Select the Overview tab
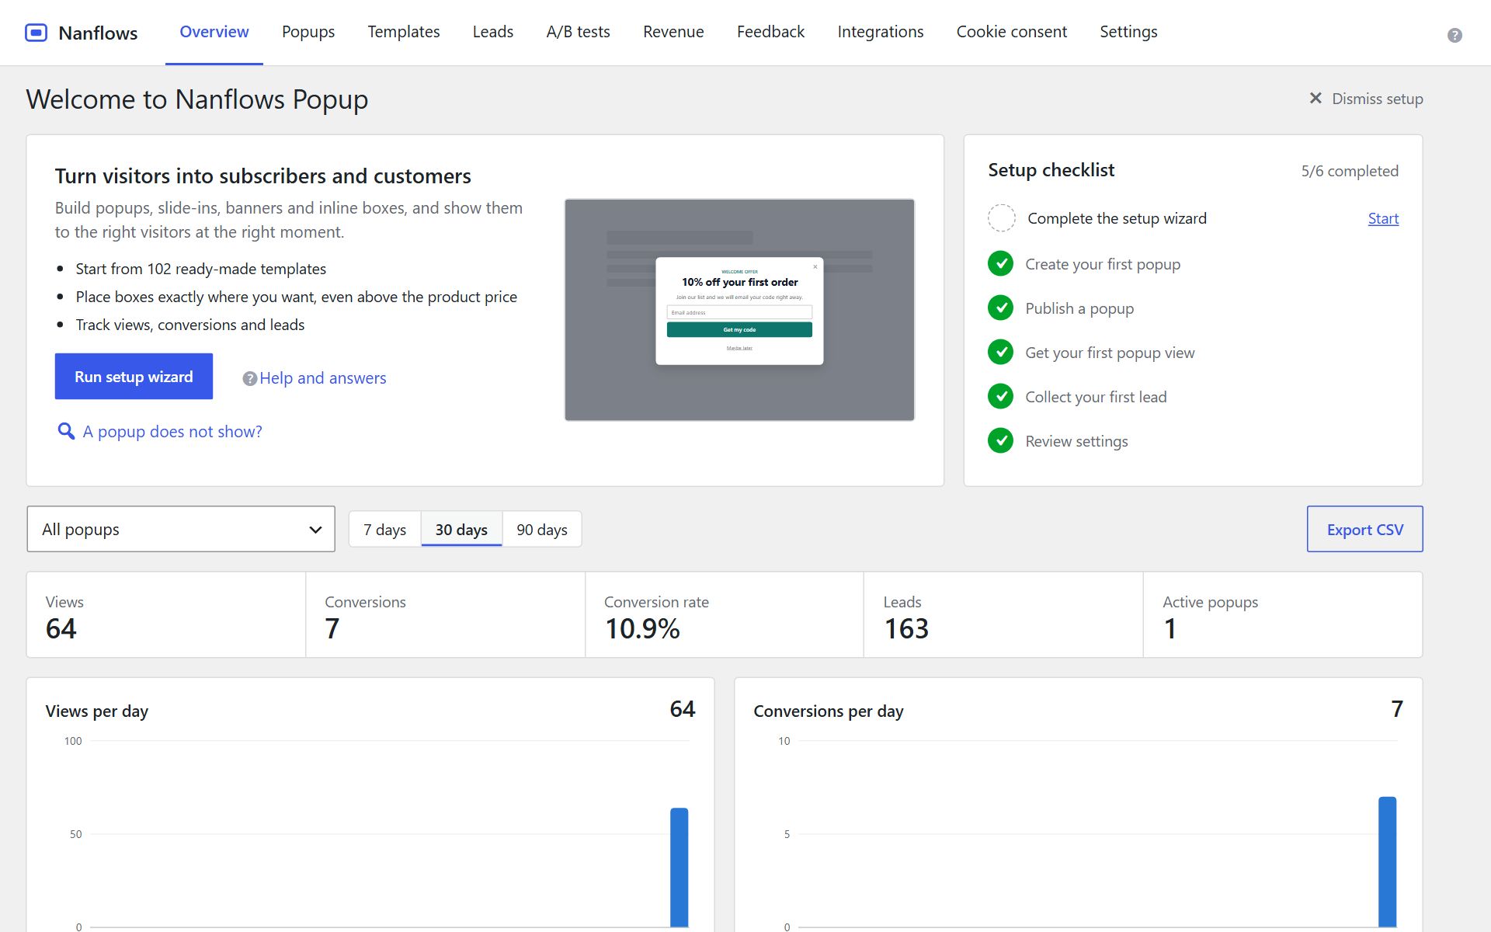Viewport: 1491px width, 932px height. click(214, 32)
